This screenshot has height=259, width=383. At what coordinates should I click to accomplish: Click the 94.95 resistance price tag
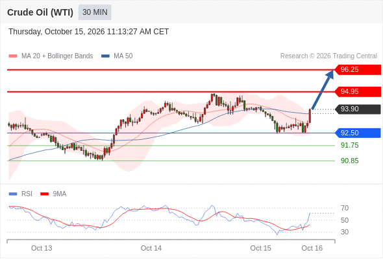pyautogui.click(x=358, y=91)
